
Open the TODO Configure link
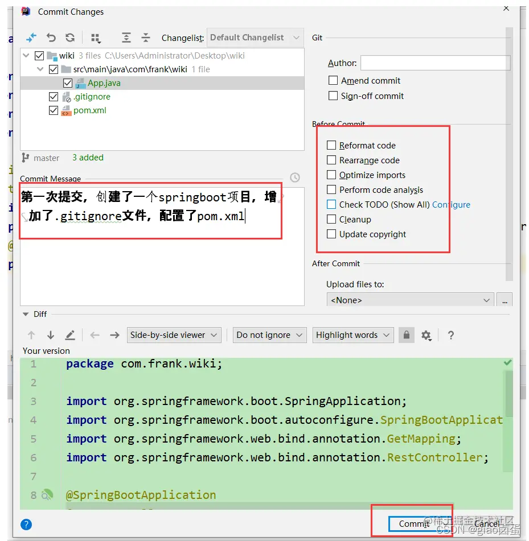click(451, 205)
